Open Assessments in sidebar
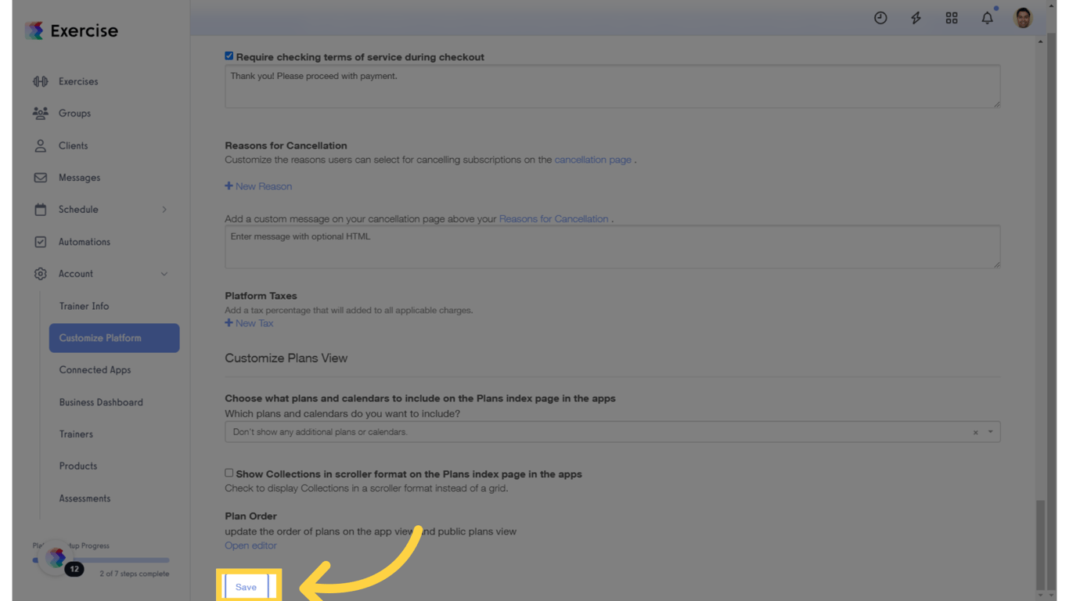 point(85,498)
